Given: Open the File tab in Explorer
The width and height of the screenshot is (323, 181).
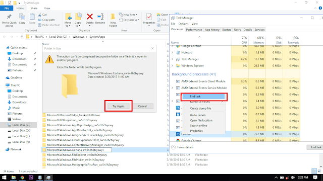Looking at the screenshot, I should pyautogui.click(x=7, y=8).
